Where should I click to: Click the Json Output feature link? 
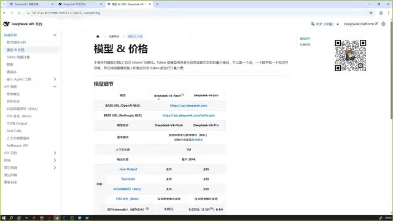128,169
